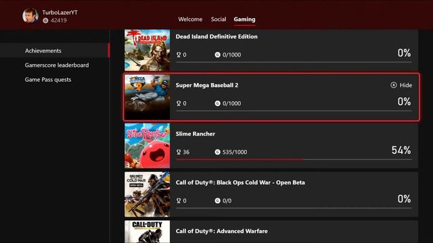
Task: Click the 0% value for Black Ops Cold War
Action: pos(405,199)
